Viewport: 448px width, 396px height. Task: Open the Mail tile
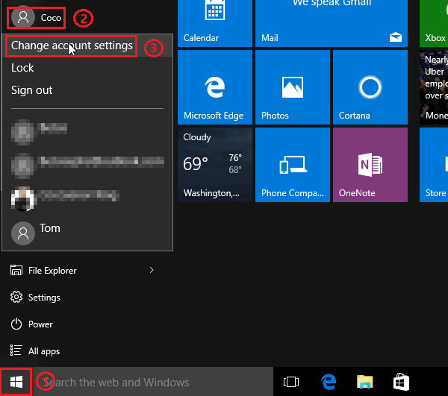(x=332, y=23)
